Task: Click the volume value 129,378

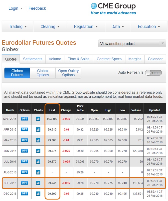Action: [138, 151]
